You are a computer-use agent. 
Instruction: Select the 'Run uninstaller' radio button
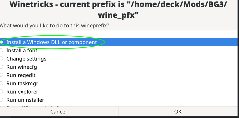(x=2, y=100)
